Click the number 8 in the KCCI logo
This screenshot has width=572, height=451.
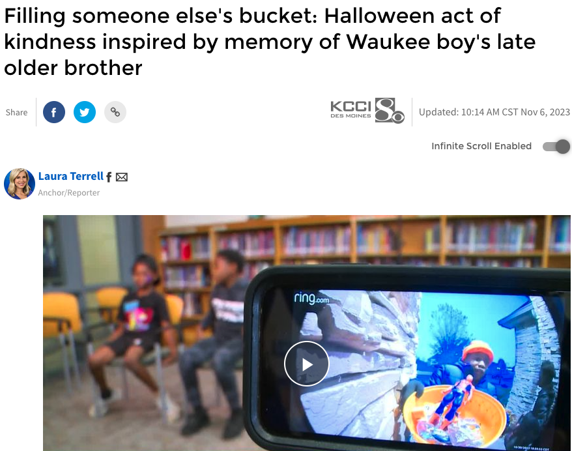coord(389,111)
